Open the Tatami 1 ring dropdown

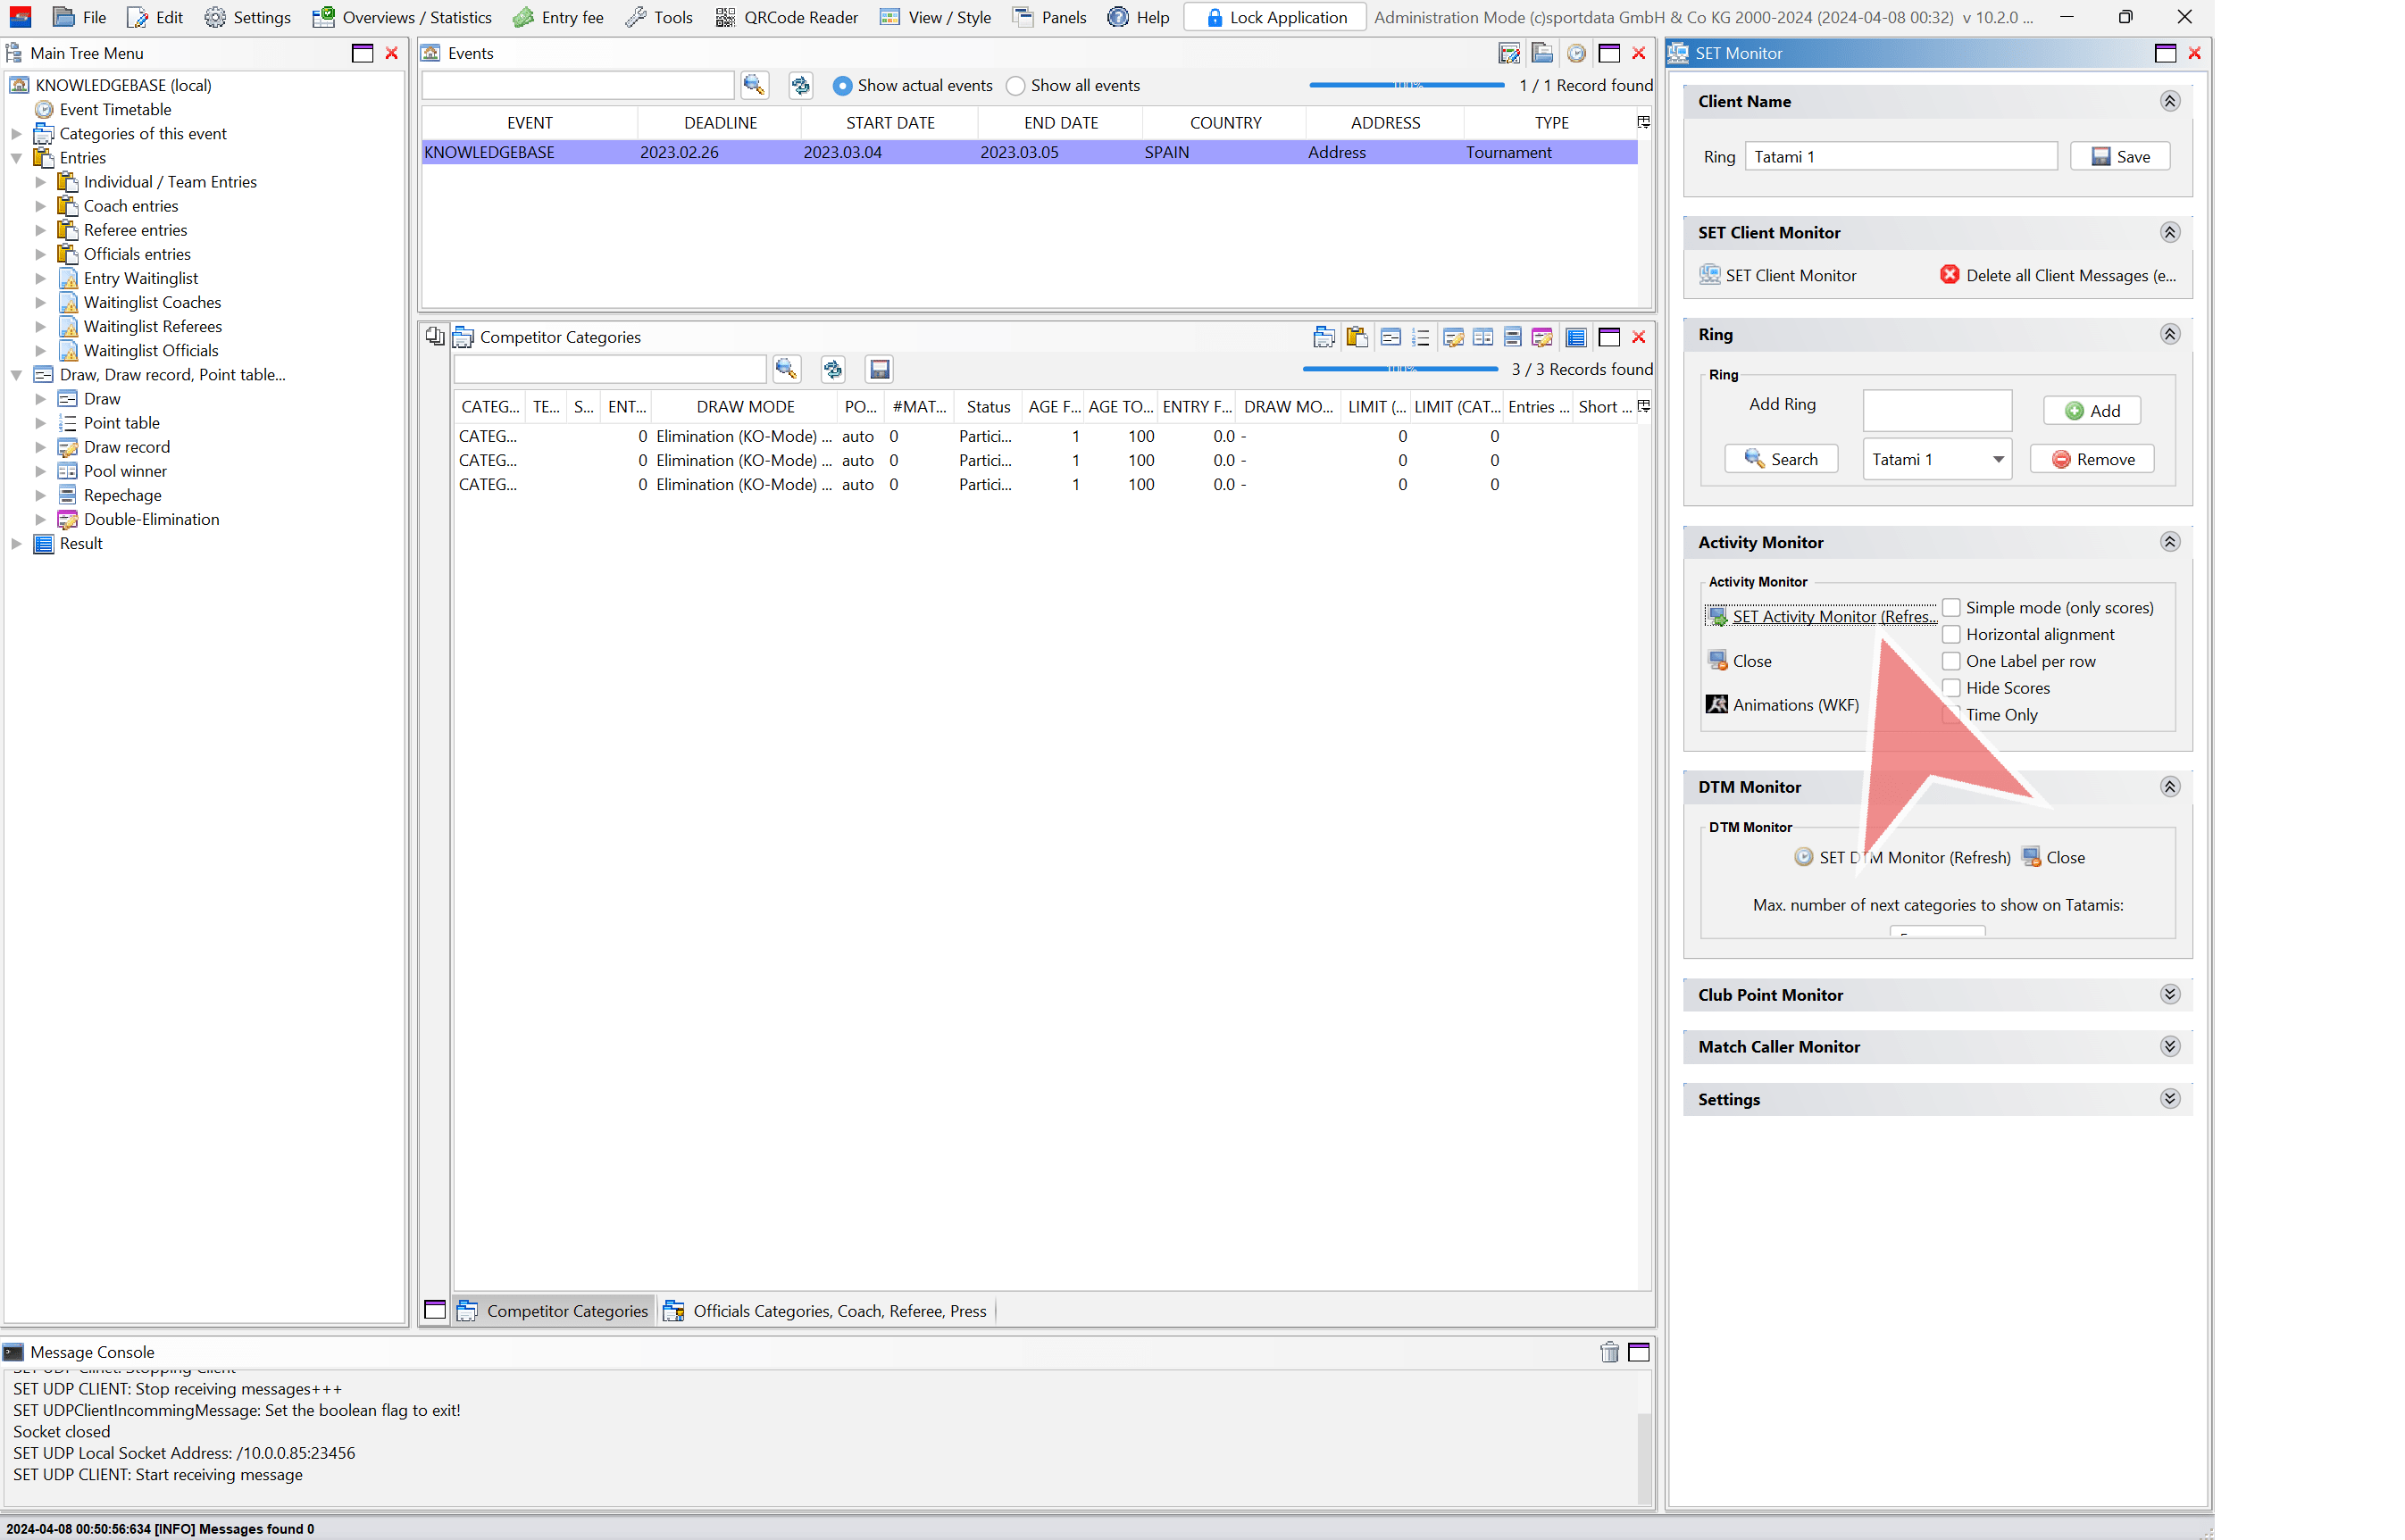[1997, 460]
